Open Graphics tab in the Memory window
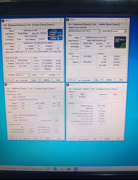This screenshot has width=138, height=180. [x=100, y=89]
